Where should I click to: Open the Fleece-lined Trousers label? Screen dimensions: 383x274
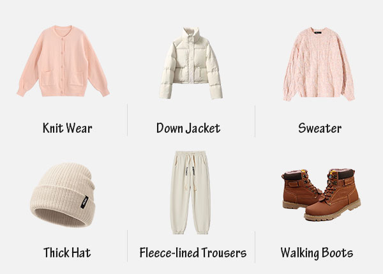pos(193,252)
